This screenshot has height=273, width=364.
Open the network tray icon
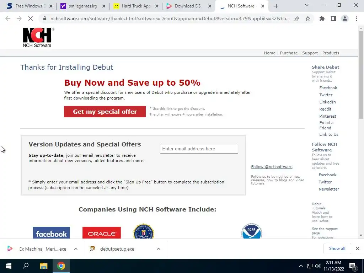click(310, 266)
